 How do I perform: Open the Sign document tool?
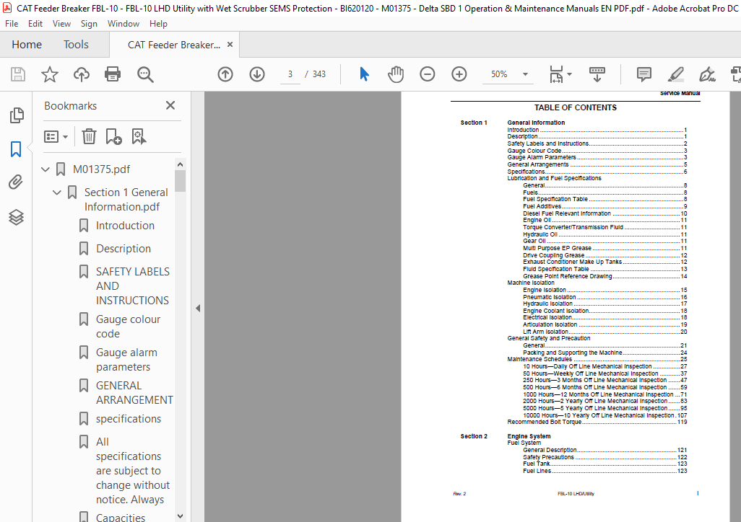(707, 74)
